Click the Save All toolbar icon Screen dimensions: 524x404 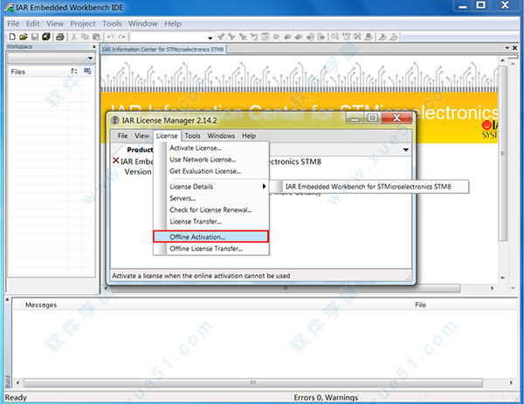[46, 37]
